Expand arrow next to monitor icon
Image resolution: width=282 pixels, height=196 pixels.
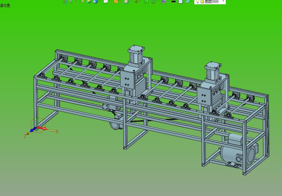(168, 1)
